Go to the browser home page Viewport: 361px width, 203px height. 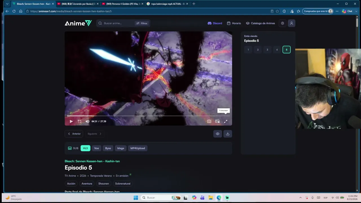click(x=21, y=11)
